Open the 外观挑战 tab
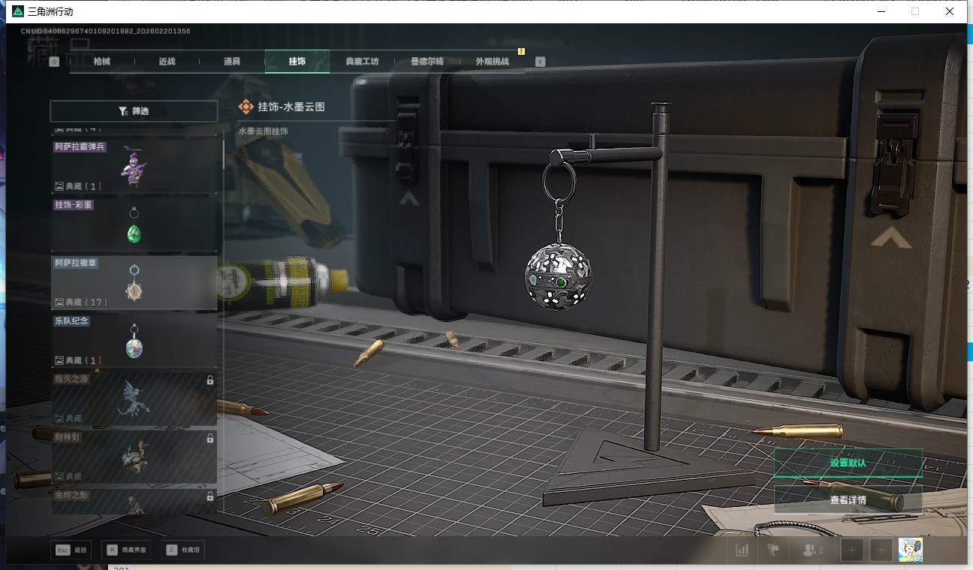 492,62
